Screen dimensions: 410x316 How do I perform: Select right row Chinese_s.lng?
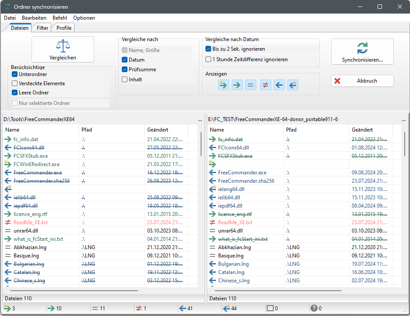tap(304, 281)
